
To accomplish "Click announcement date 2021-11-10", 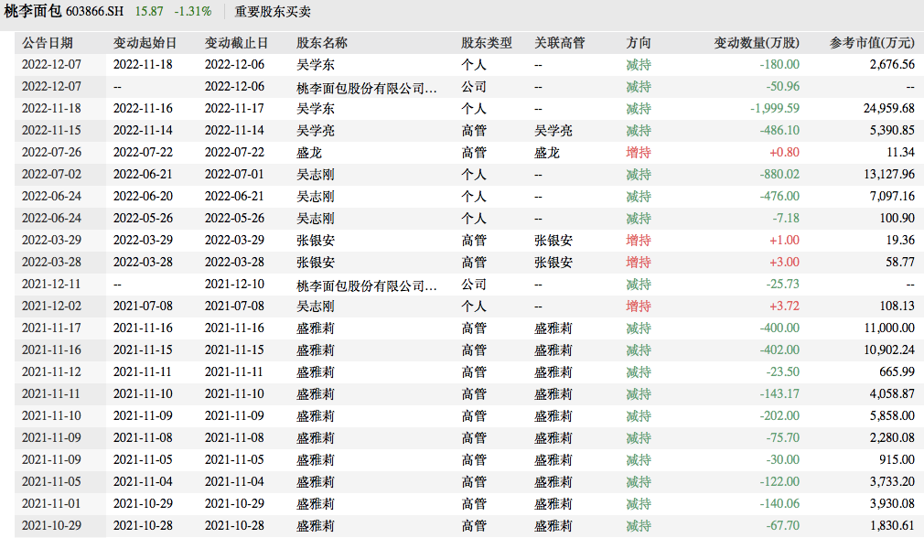I will point(51,416).
